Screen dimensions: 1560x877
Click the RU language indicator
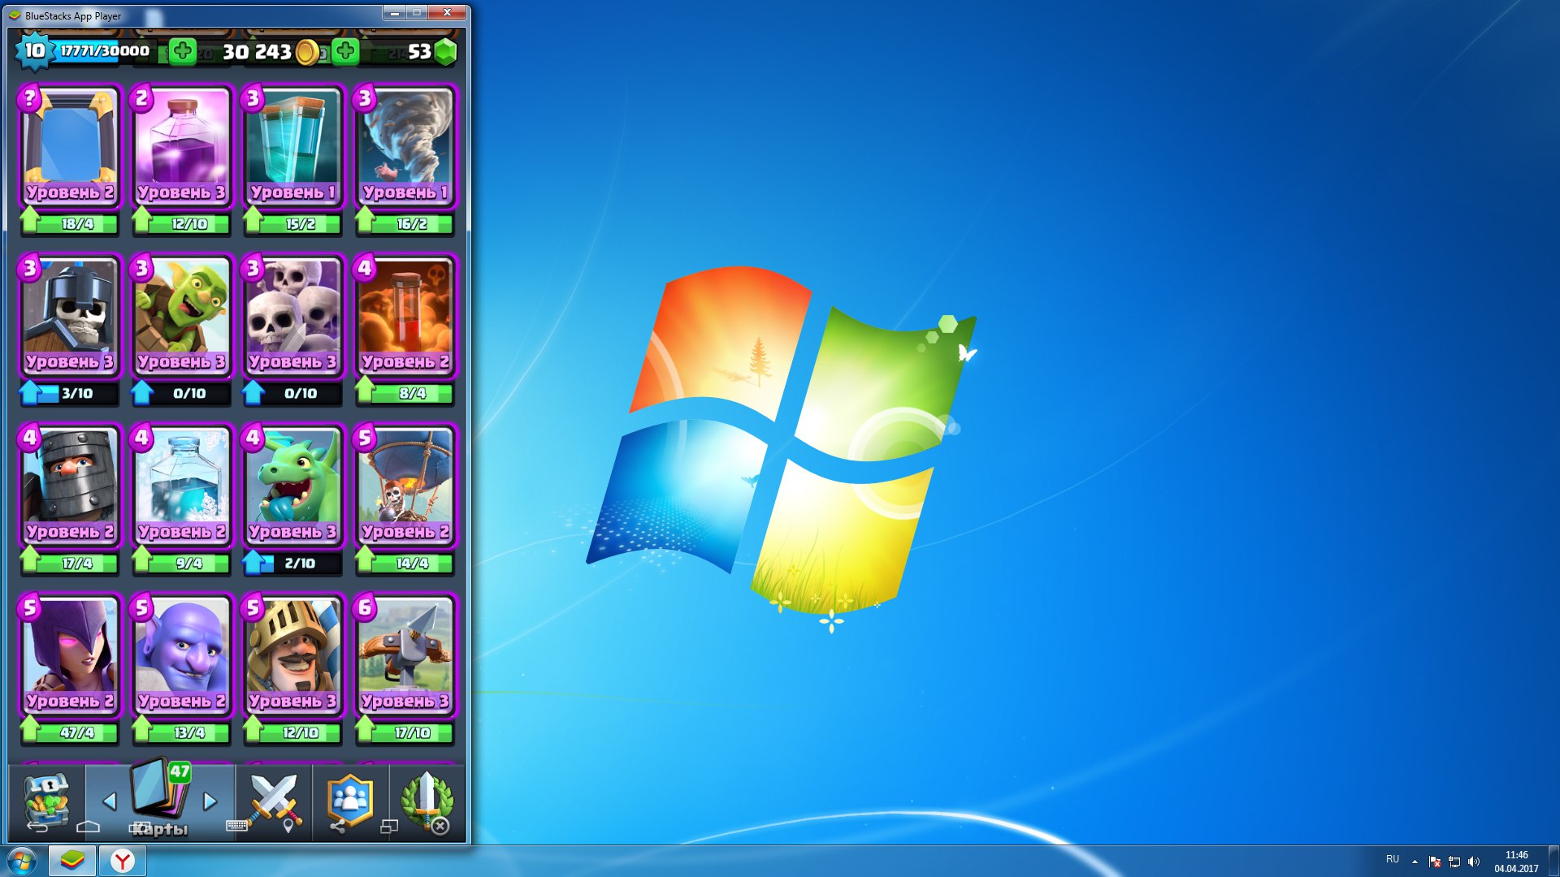click(x=1393, y=859)
